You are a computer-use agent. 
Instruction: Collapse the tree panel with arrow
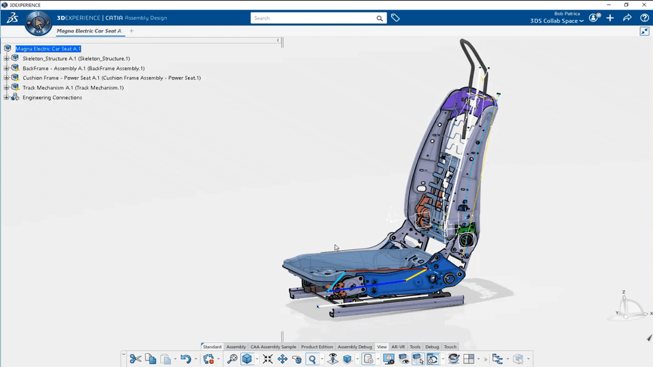[x=278, y=40]
